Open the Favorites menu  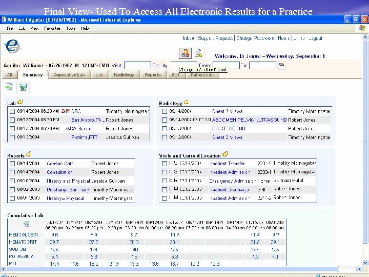pos(52,28)
